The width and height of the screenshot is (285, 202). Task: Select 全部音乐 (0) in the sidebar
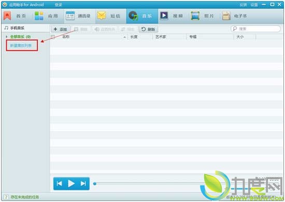(20, 37)
